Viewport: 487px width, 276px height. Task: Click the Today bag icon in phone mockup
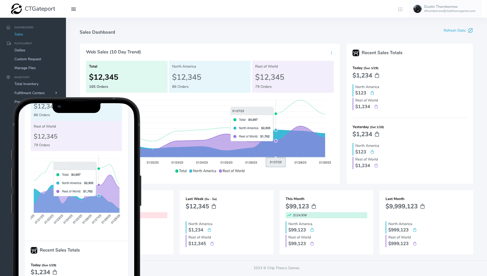(55, 272)
